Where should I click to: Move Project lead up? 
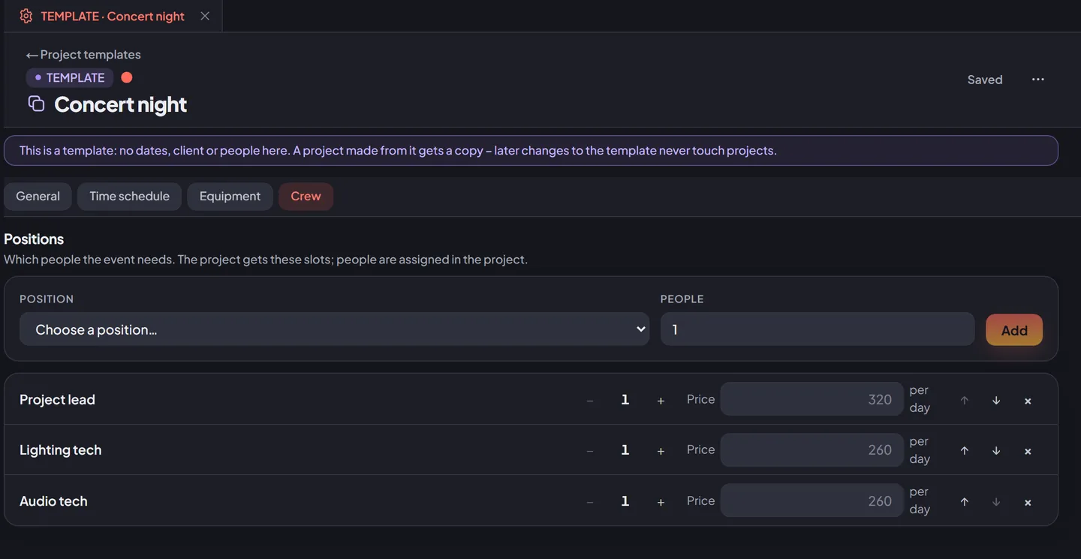coord(965,401)
